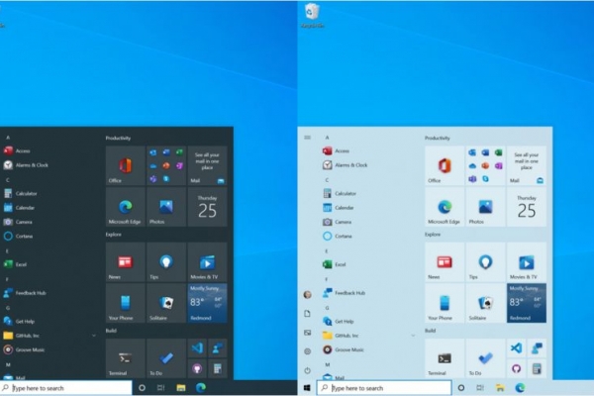Open Settings gear in light Start menu sidebar
Viewport: 594px width, 396px height.
307,351
